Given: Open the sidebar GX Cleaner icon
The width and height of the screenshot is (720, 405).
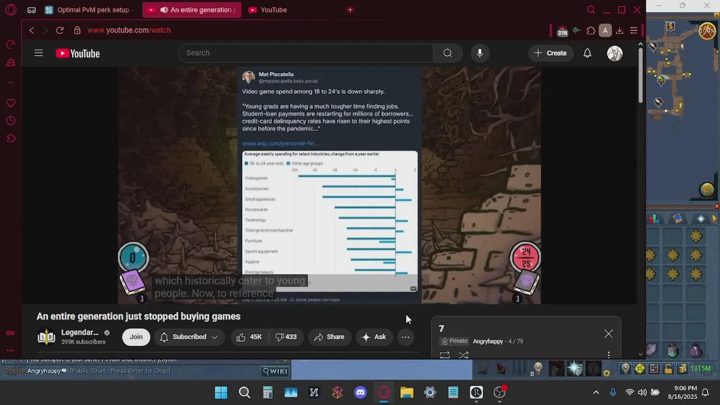Looking at the screenshot, I should tap(11, 62).
